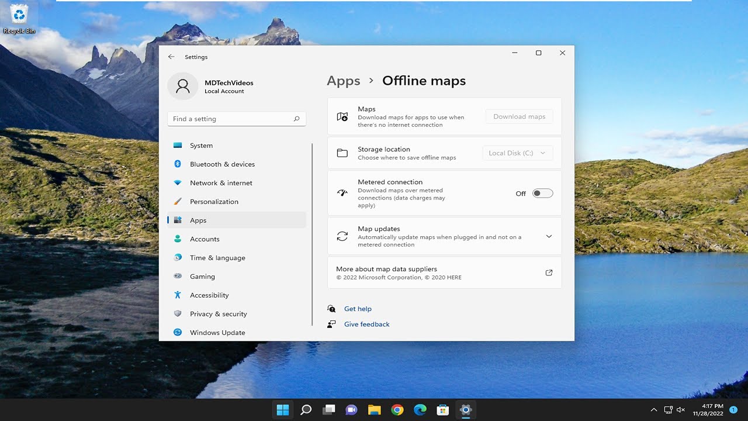Click the Get help headset icon

pos(331,309)
